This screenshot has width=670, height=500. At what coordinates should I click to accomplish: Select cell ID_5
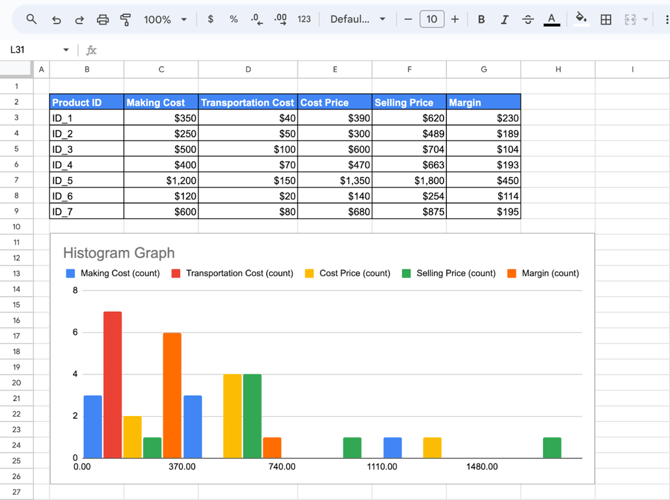pos(87,180)
